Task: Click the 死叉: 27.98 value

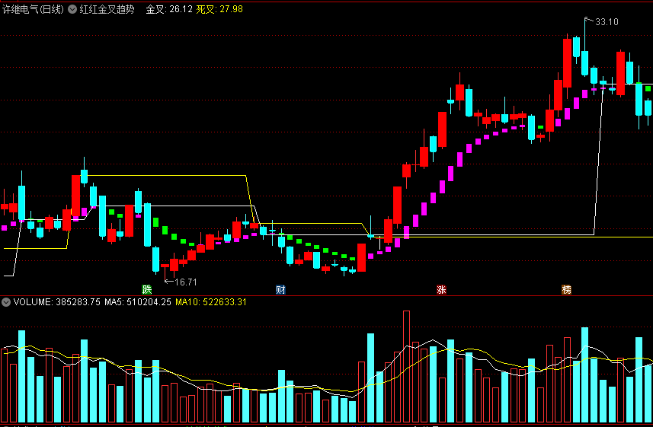Action: coord(219,9)
